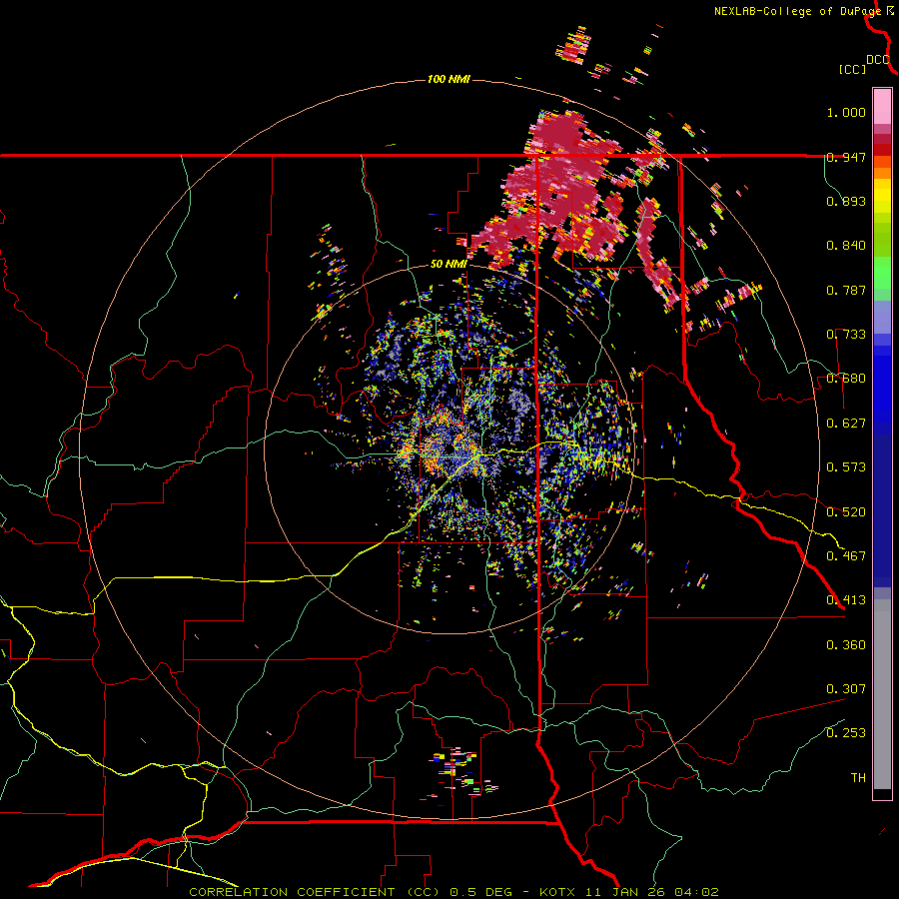Viewport: 899px width, 899px height.
Task: Click the 0.947 scale label
Action: click(846, 157)
